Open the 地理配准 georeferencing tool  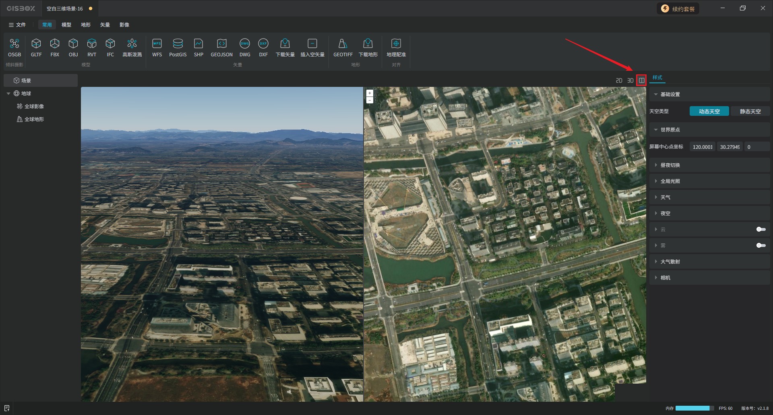pyautogui.click(x=396, y=44)
